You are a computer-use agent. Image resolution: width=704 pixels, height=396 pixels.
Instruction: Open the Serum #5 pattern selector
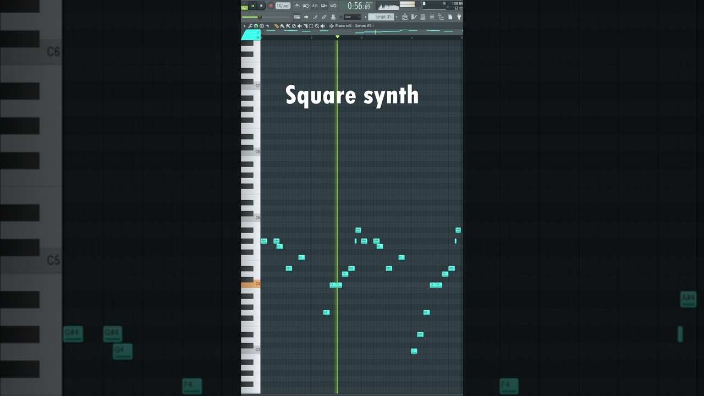pos(381,17)
